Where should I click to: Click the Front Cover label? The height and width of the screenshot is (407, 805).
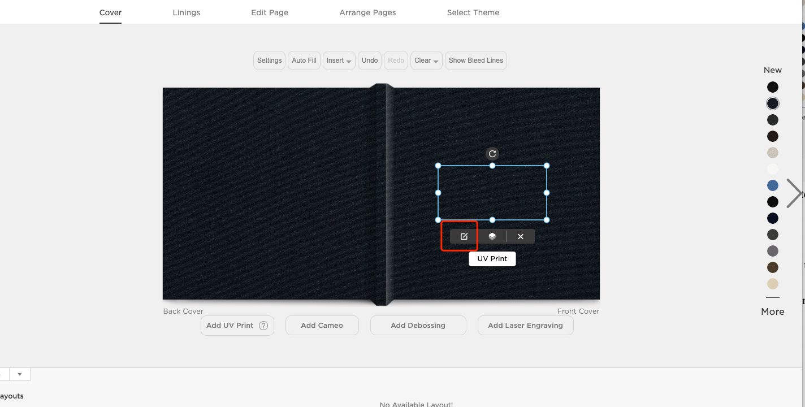[x=578, y=311]
